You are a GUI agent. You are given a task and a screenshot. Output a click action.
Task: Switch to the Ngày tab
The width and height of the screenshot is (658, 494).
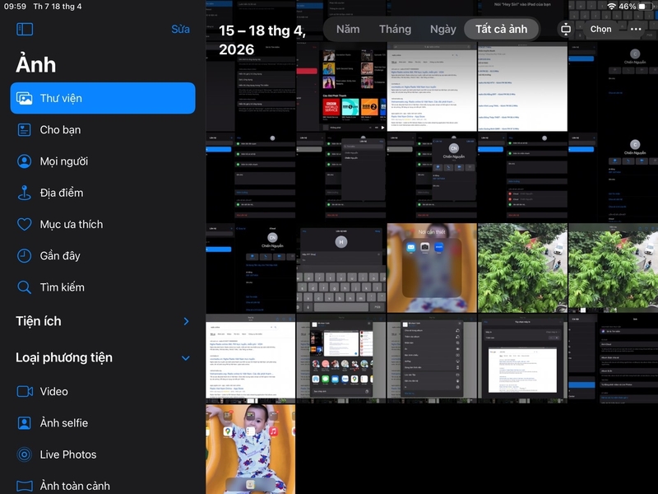coord(443,29)
